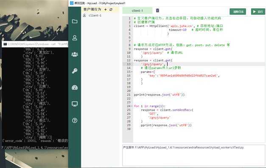Click the log output text with cliTest.py path
Viewport: 266px width, 168px height.
(x=183, y=148)
